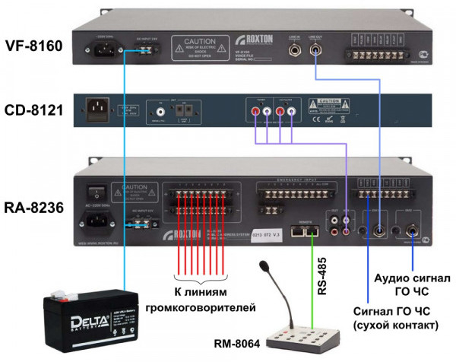
Task: Toggle the power rocker switch on RA-8236
Action: [x=95, y=194]
